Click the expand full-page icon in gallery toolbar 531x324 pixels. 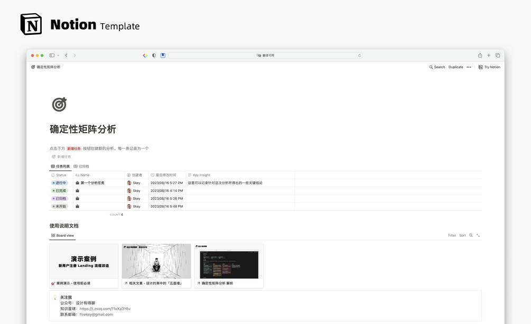point(478,236)
